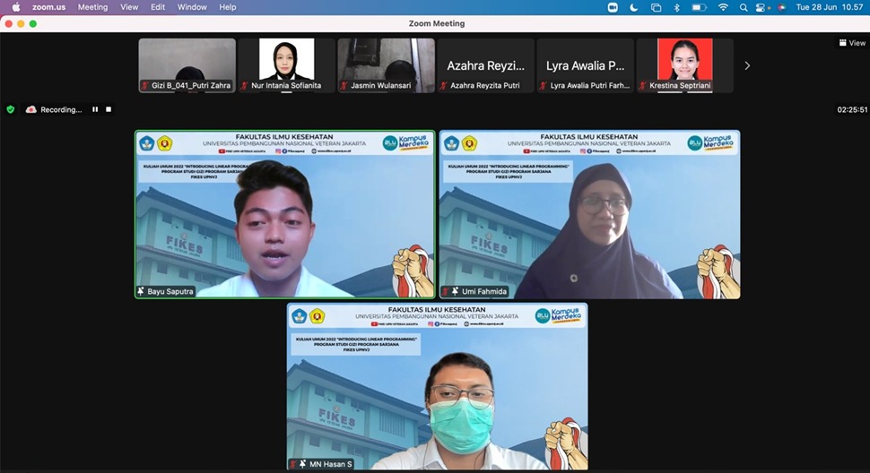Toggle Bluetooth icon in the menu bar
870x473 pixels.
point(677,7)
